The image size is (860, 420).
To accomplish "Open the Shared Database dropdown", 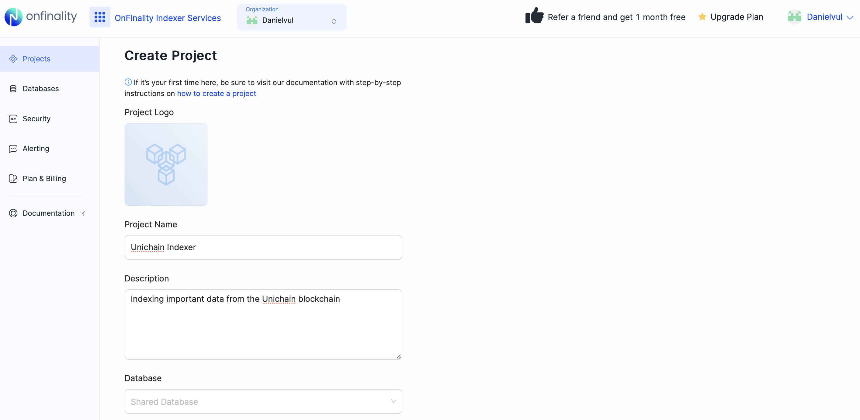I will [x=263, y=401].
